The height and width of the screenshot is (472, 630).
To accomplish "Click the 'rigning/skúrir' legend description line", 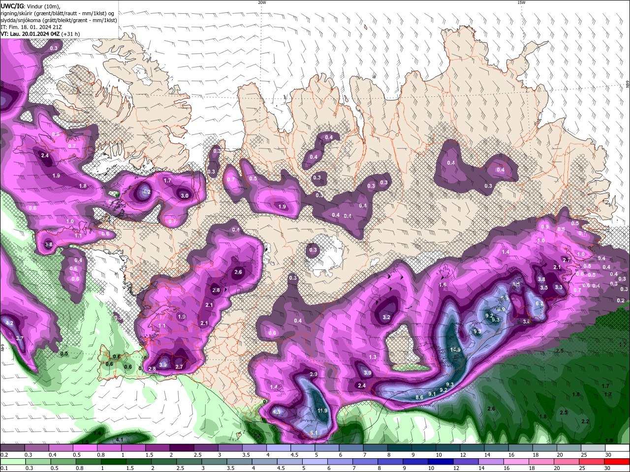I will tap(57, 13).
